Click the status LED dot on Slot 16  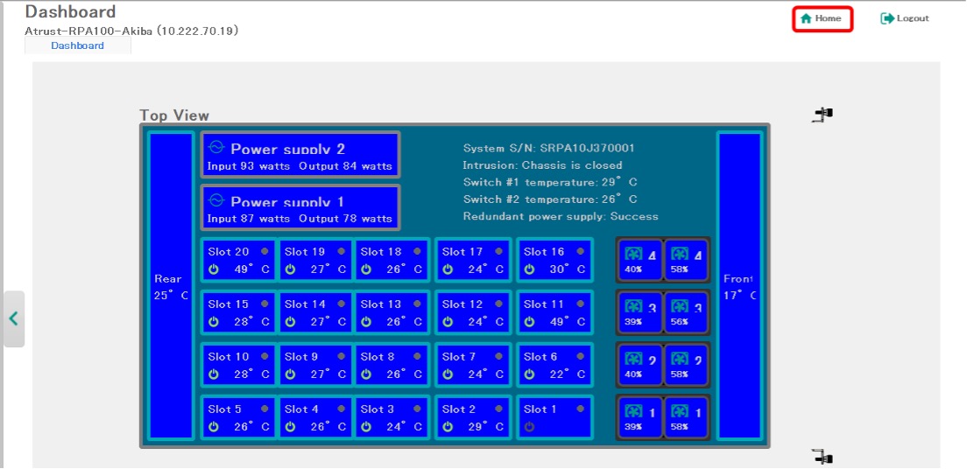pyautogui.click(x=580, y=252)
